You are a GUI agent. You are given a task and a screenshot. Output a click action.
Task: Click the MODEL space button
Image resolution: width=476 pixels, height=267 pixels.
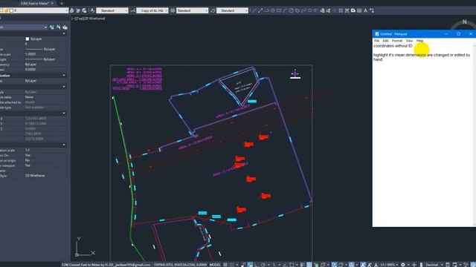(x=215, y=265)
